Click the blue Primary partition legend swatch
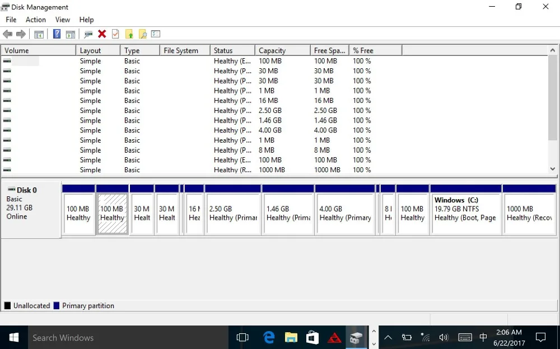Image resolution: width=560 pixels, height=349 pixels. (56, 305)
